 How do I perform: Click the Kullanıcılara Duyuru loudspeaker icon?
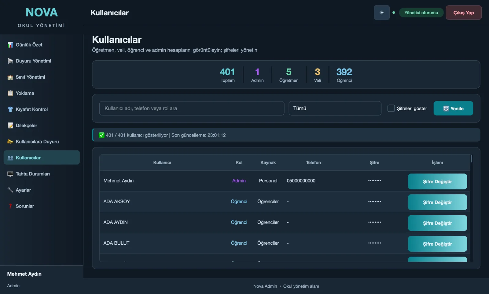coord(10,142)
